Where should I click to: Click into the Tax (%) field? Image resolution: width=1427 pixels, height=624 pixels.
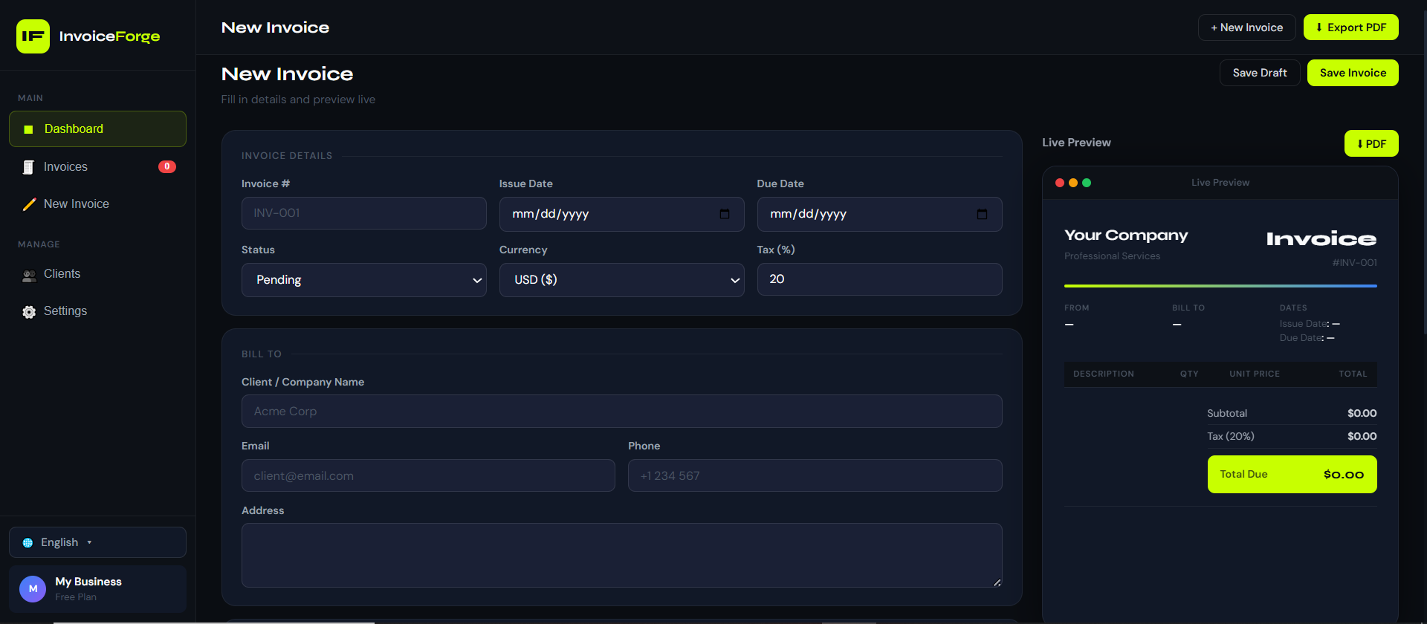click(x=880, y=279)
